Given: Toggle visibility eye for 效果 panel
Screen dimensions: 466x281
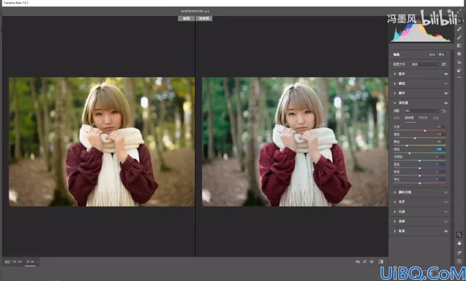Looking at the screenshot, I should point(446,221).
